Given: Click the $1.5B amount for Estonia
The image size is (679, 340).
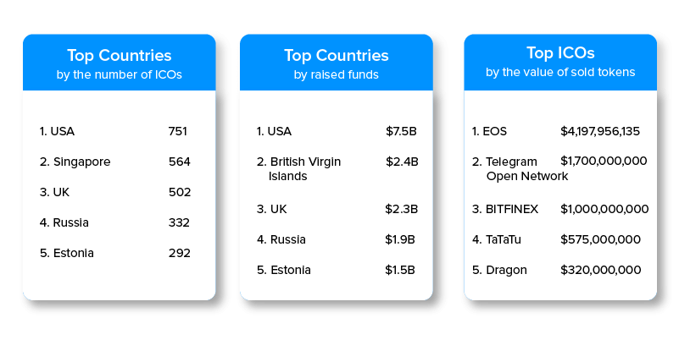Looking at the screenshot, I should pos(401,270).
